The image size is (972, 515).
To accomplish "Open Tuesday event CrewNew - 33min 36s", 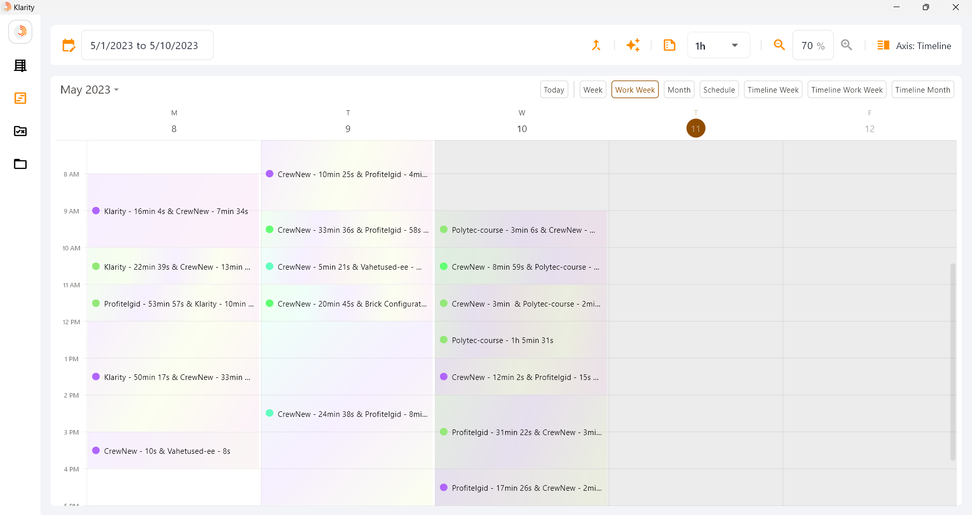I will (x=348, y=230).
